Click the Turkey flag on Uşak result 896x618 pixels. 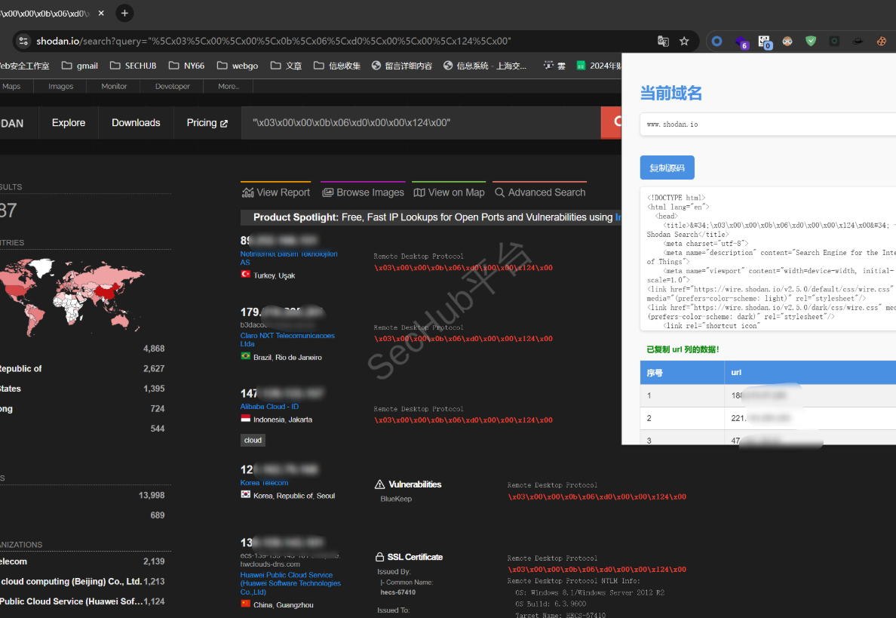[x=246, y=275]
